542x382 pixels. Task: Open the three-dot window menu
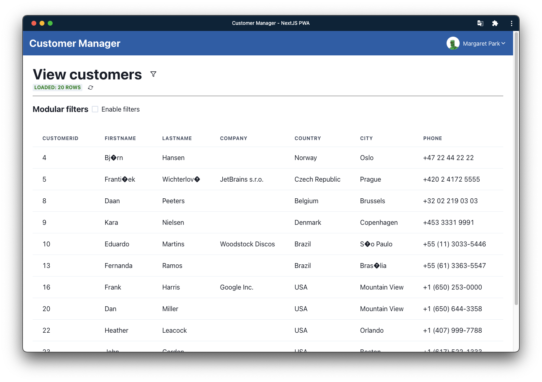(x=511, y=23)
